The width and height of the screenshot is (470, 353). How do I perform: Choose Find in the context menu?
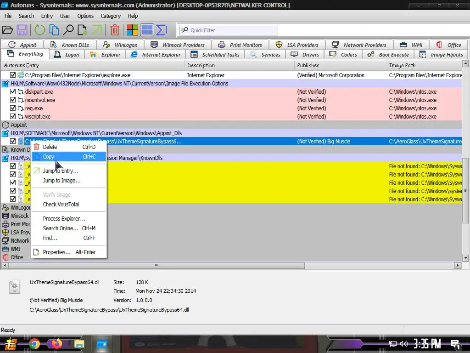[69, 238]
